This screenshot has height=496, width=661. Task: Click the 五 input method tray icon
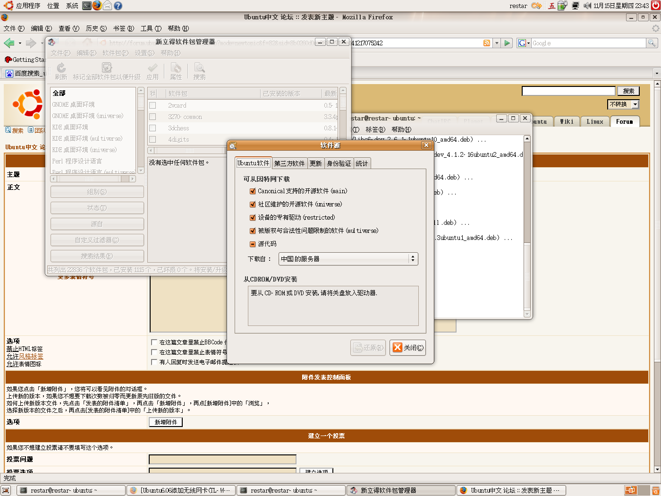click(551, 6)
